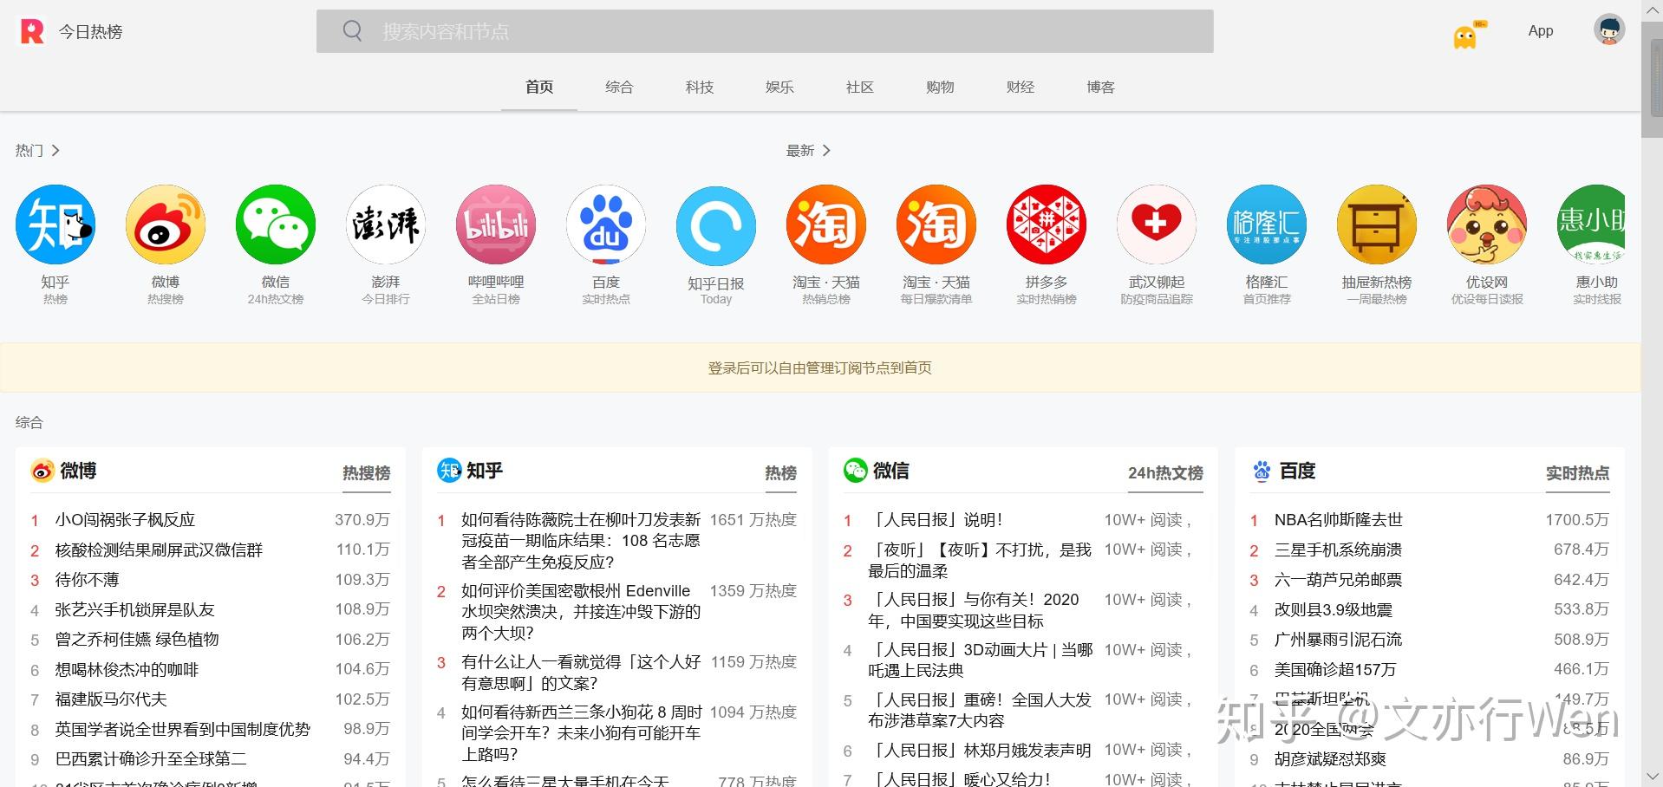Open NBA名帅斯隆去世 on 百度
1663x787 pixels.
1339,520
